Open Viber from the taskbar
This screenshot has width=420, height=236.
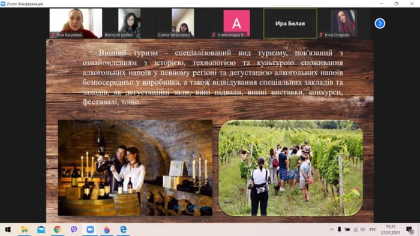(74, 229)
